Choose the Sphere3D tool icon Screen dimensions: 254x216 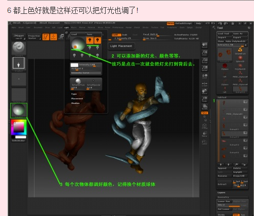click(x=240, y=59)
